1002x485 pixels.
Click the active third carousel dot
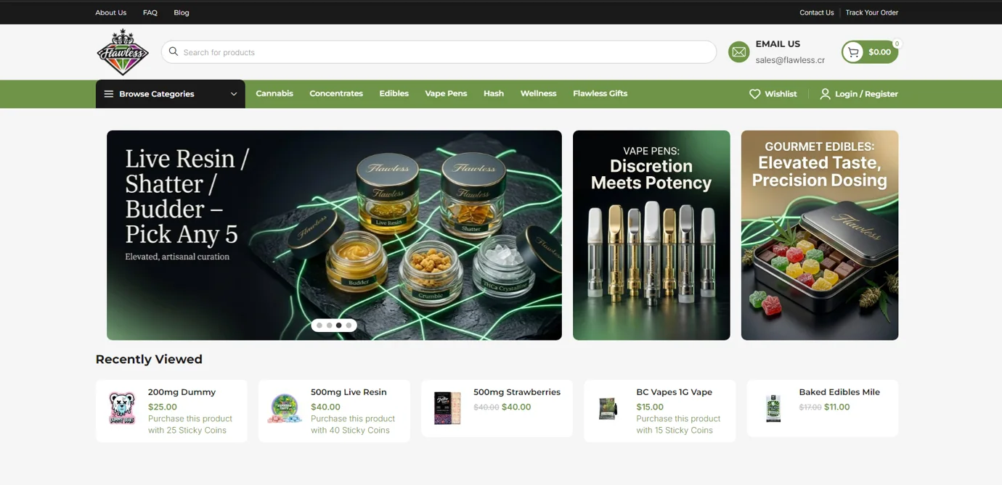(339, 326)
